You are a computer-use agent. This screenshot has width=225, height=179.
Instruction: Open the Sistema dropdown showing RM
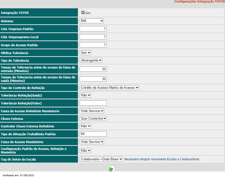pos(92,21)
